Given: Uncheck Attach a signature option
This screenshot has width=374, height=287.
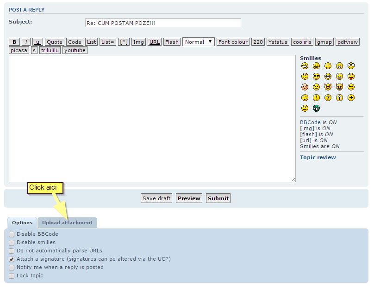Looking at the screenshot, I should (12, 259).
